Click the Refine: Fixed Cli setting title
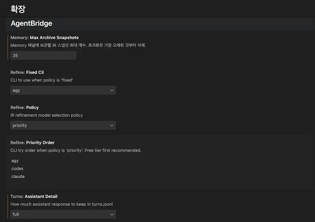 point(27,73)
